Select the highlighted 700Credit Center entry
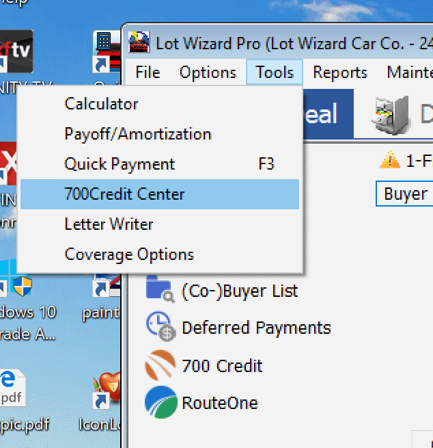This screenshot has height=448, width=433. coord(124,194)
